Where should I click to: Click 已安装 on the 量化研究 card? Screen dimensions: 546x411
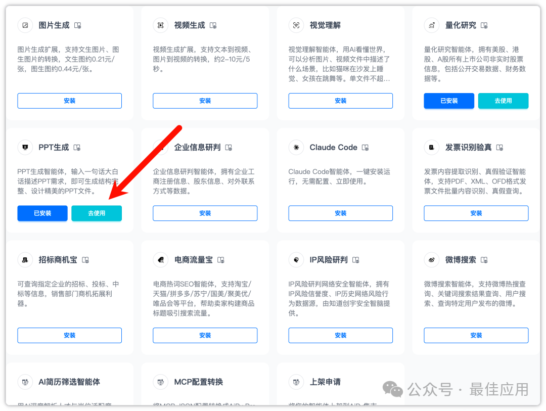[x=449, y=101]
